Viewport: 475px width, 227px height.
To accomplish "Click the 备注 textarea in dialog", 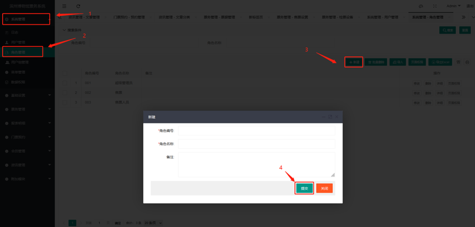I will (x=256, y=164).
